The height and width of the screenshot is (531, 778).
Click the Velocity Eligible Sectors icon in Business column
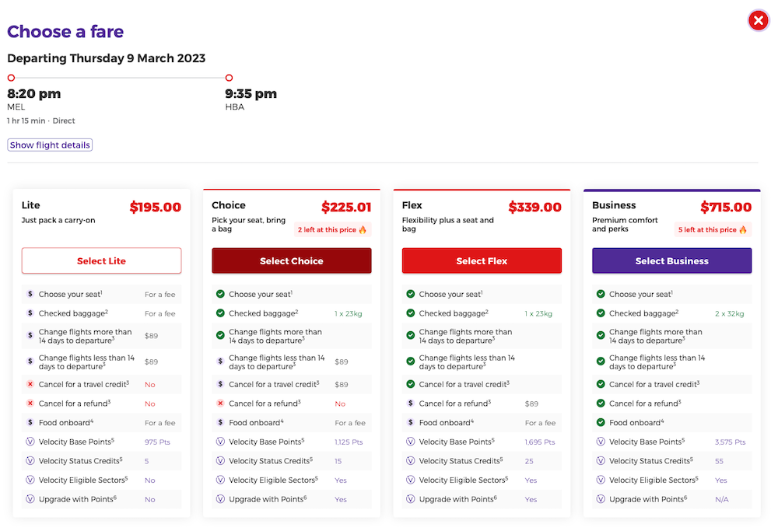(600, 480)
